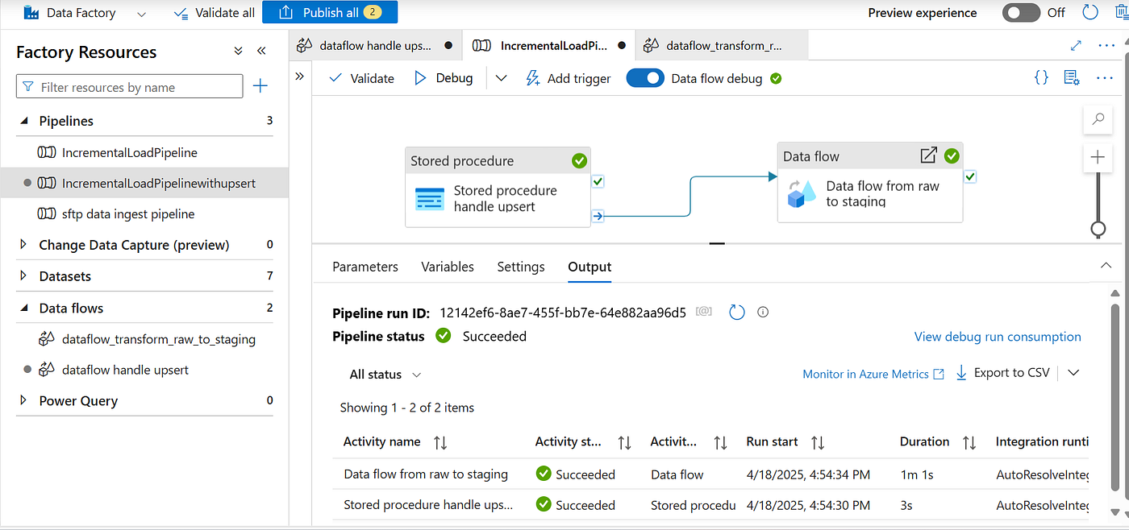The width and height of the screenshot is (1129, 530).
Task: Open data flow via external-link icon
Action: pos(929,155)
